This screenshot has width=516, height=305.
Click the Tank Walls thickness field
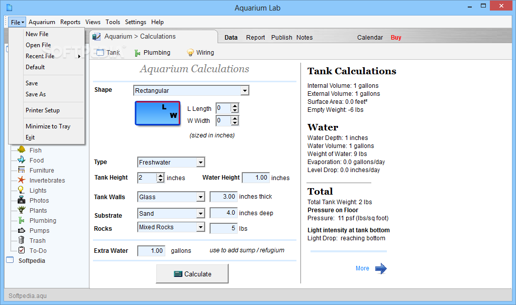[x=224, y=197]
